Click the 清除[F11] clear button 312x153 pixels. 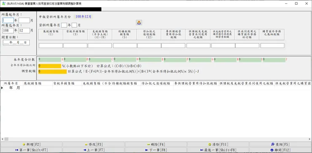pos(218,145)
